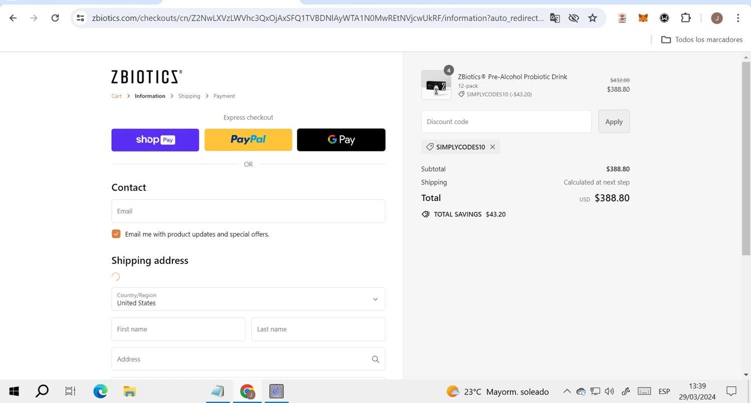The image size is (751, 403).
Task: Click the Address field
Action: [248, 359]
